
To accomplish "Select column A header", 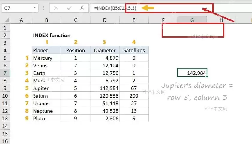I will [21, 20].
